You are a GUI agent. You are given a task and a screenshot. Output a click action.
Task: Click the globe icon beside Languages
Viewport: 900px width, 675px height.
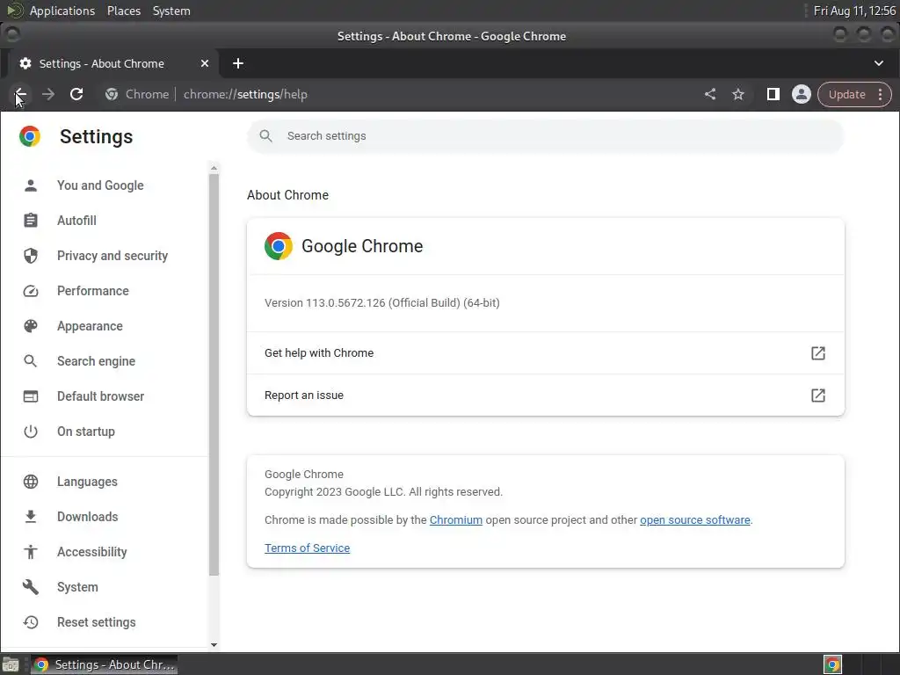coord(31,482)
